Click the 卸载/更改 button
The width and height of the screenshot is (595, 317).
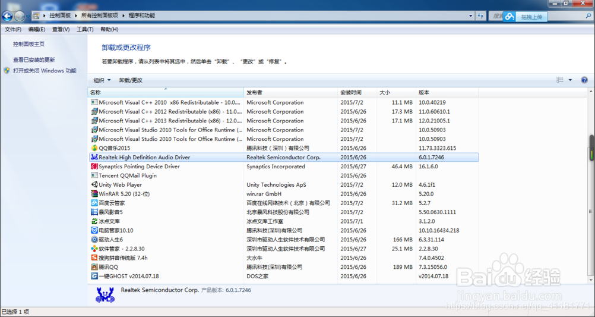tap(131, 80)
